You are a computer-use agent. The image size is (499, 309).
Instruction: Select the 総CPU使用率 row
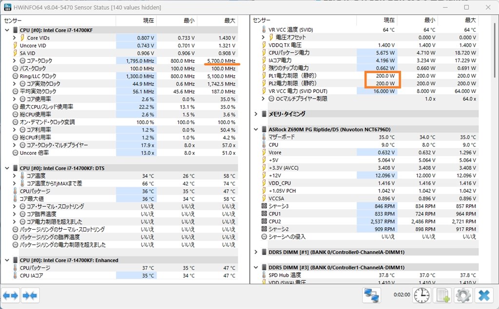click(125, 114)
